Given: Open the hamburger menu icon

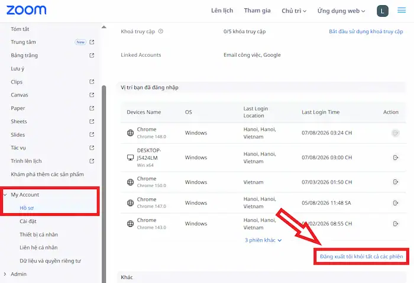Looking at the screenshot, I should click(402, 10).
